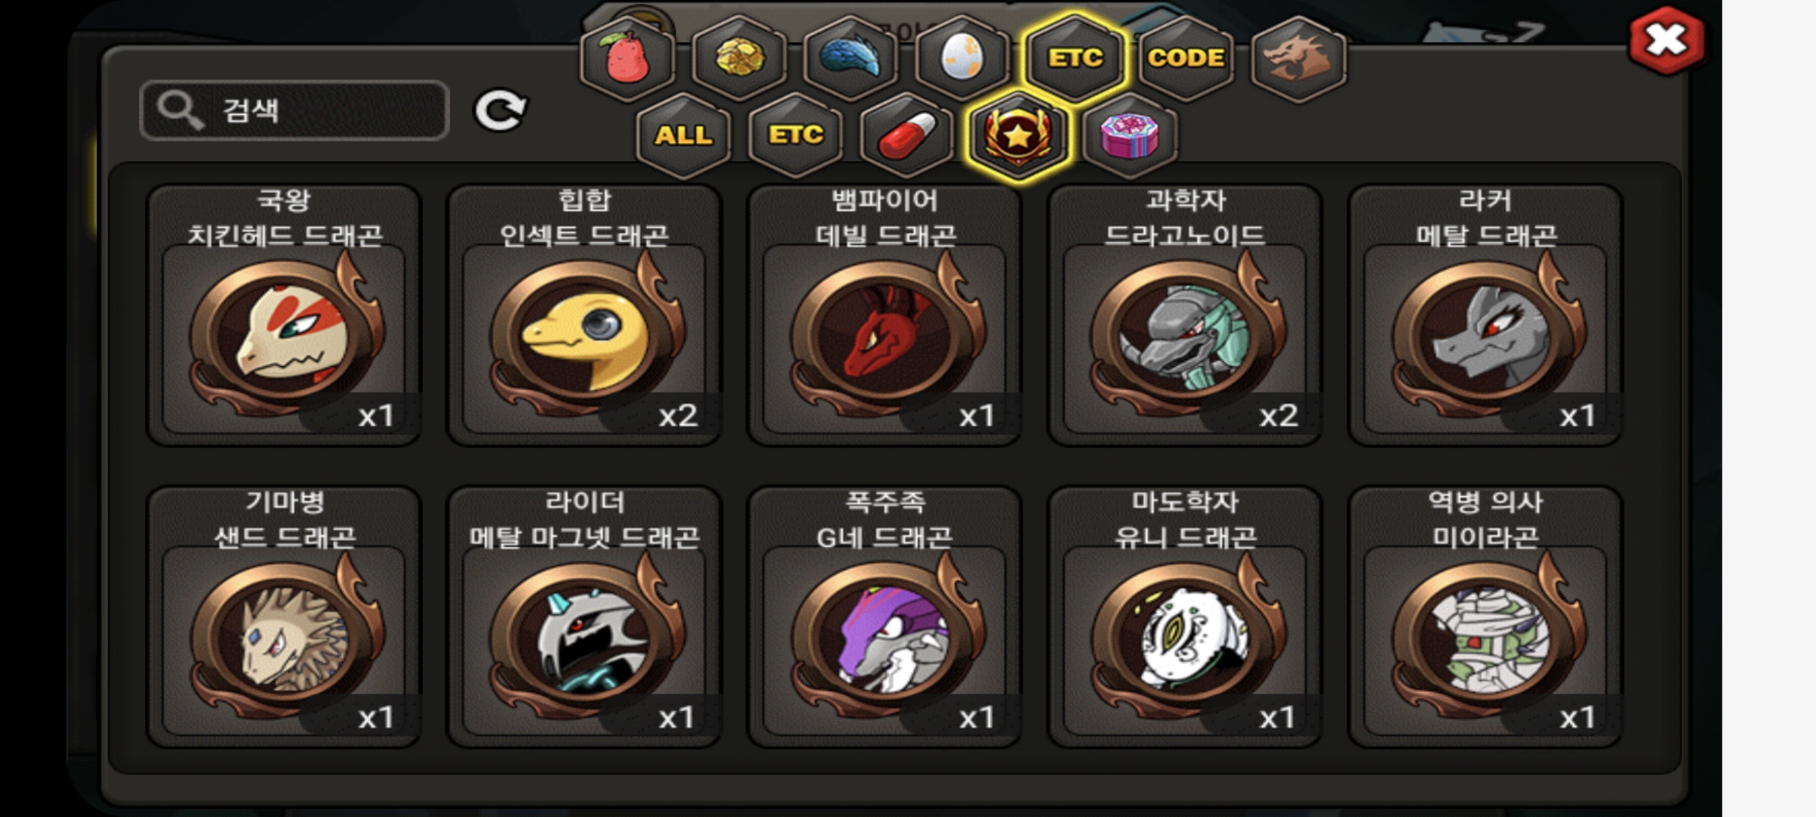Open the gold nugget category filter
The image size is (1816, 817).
pos(739,58)
